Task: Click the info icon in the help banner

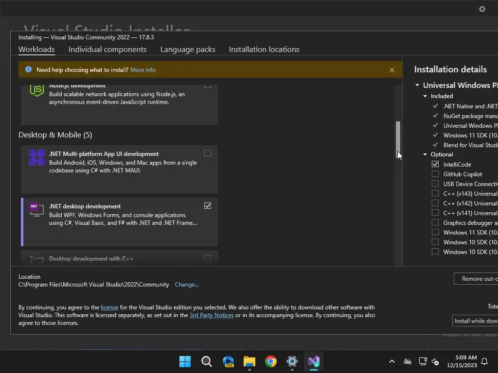Action: tap(28, 69)
